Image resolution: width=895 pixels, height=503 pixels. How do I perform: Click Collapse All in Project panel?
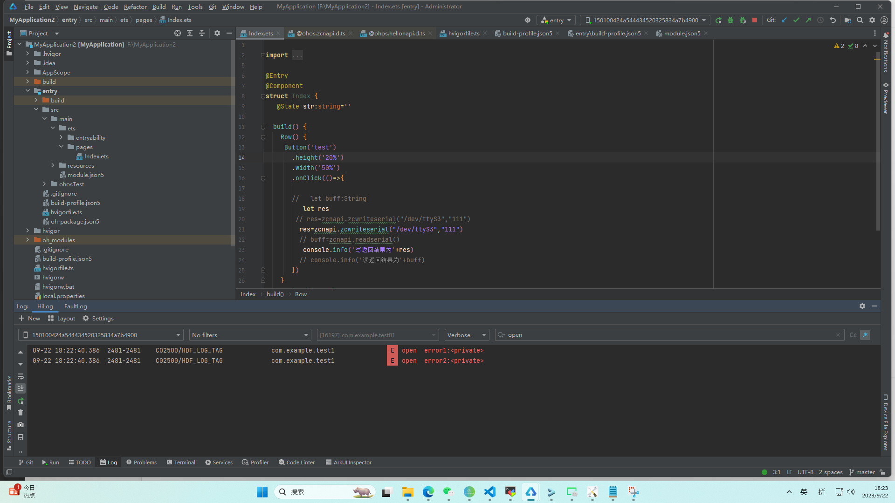tap(202, 33)
